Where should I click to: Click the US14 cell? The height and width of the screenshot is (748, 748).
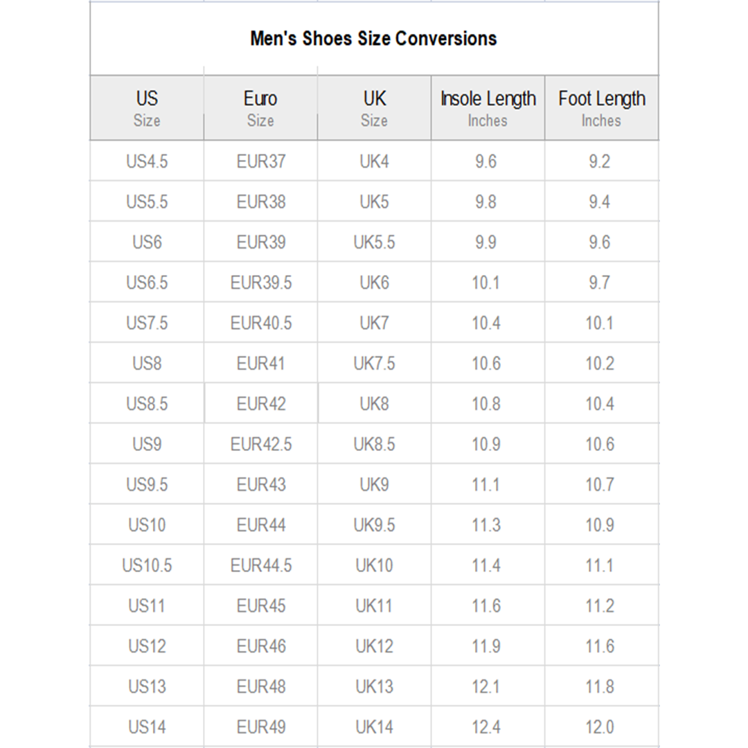tap(147, 727)
